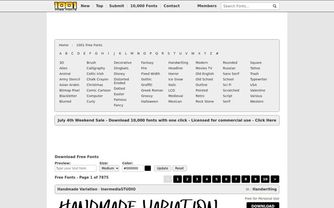Image resolution: width=334 pixels, height=208 pixels.
Task: Open the Sans Serif category
Action: tap(231, 73)
